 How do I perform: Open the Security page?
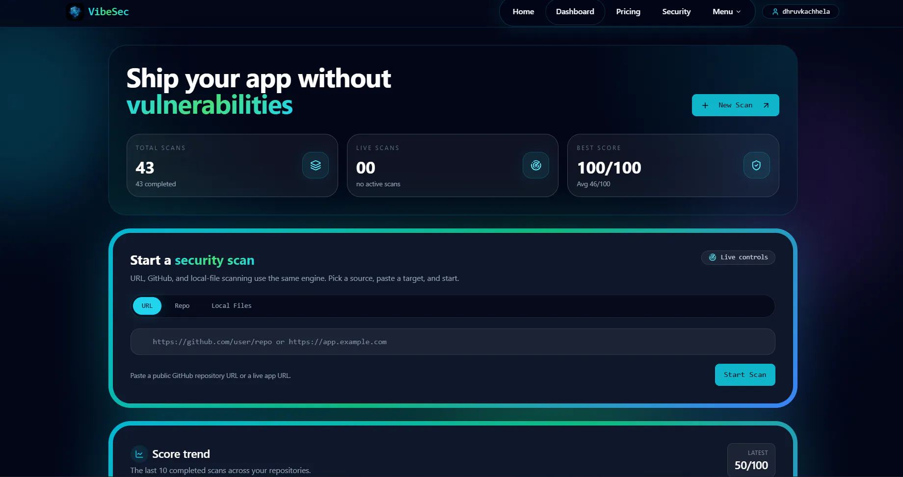tap(676, 12)
